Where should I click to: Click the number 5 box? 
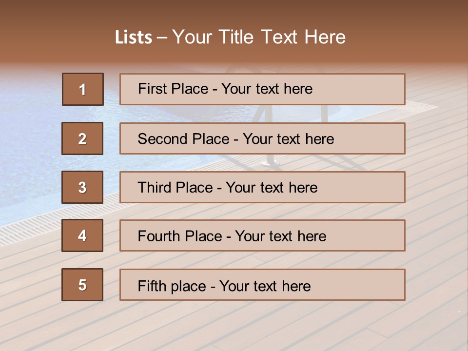(83, 285)
